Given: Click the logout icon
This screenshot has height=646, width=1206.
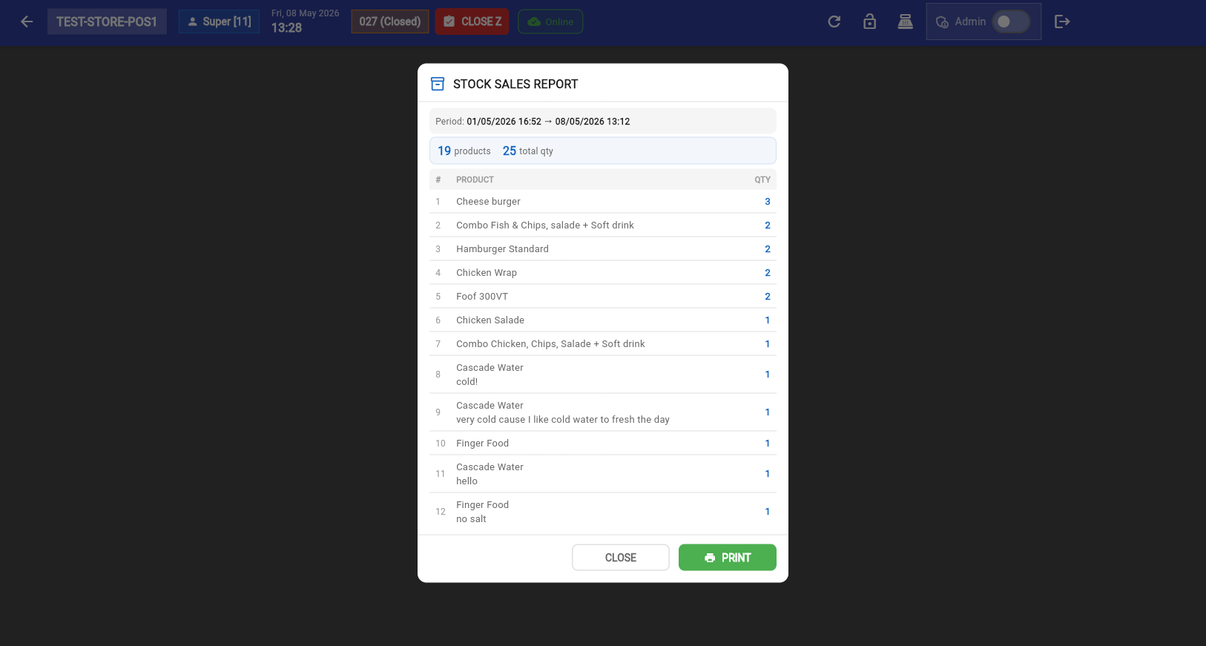Looking at the screenshot, I should click(x=1062, y=22).
